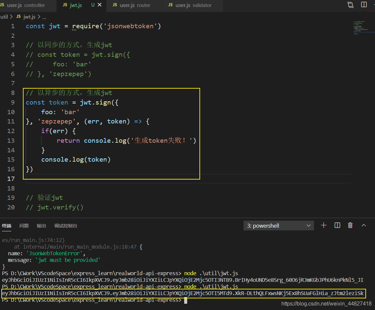Click the '生成token失败！' string on line 13
This screenshot has width=375, height=310.
(x=161, y=140)
